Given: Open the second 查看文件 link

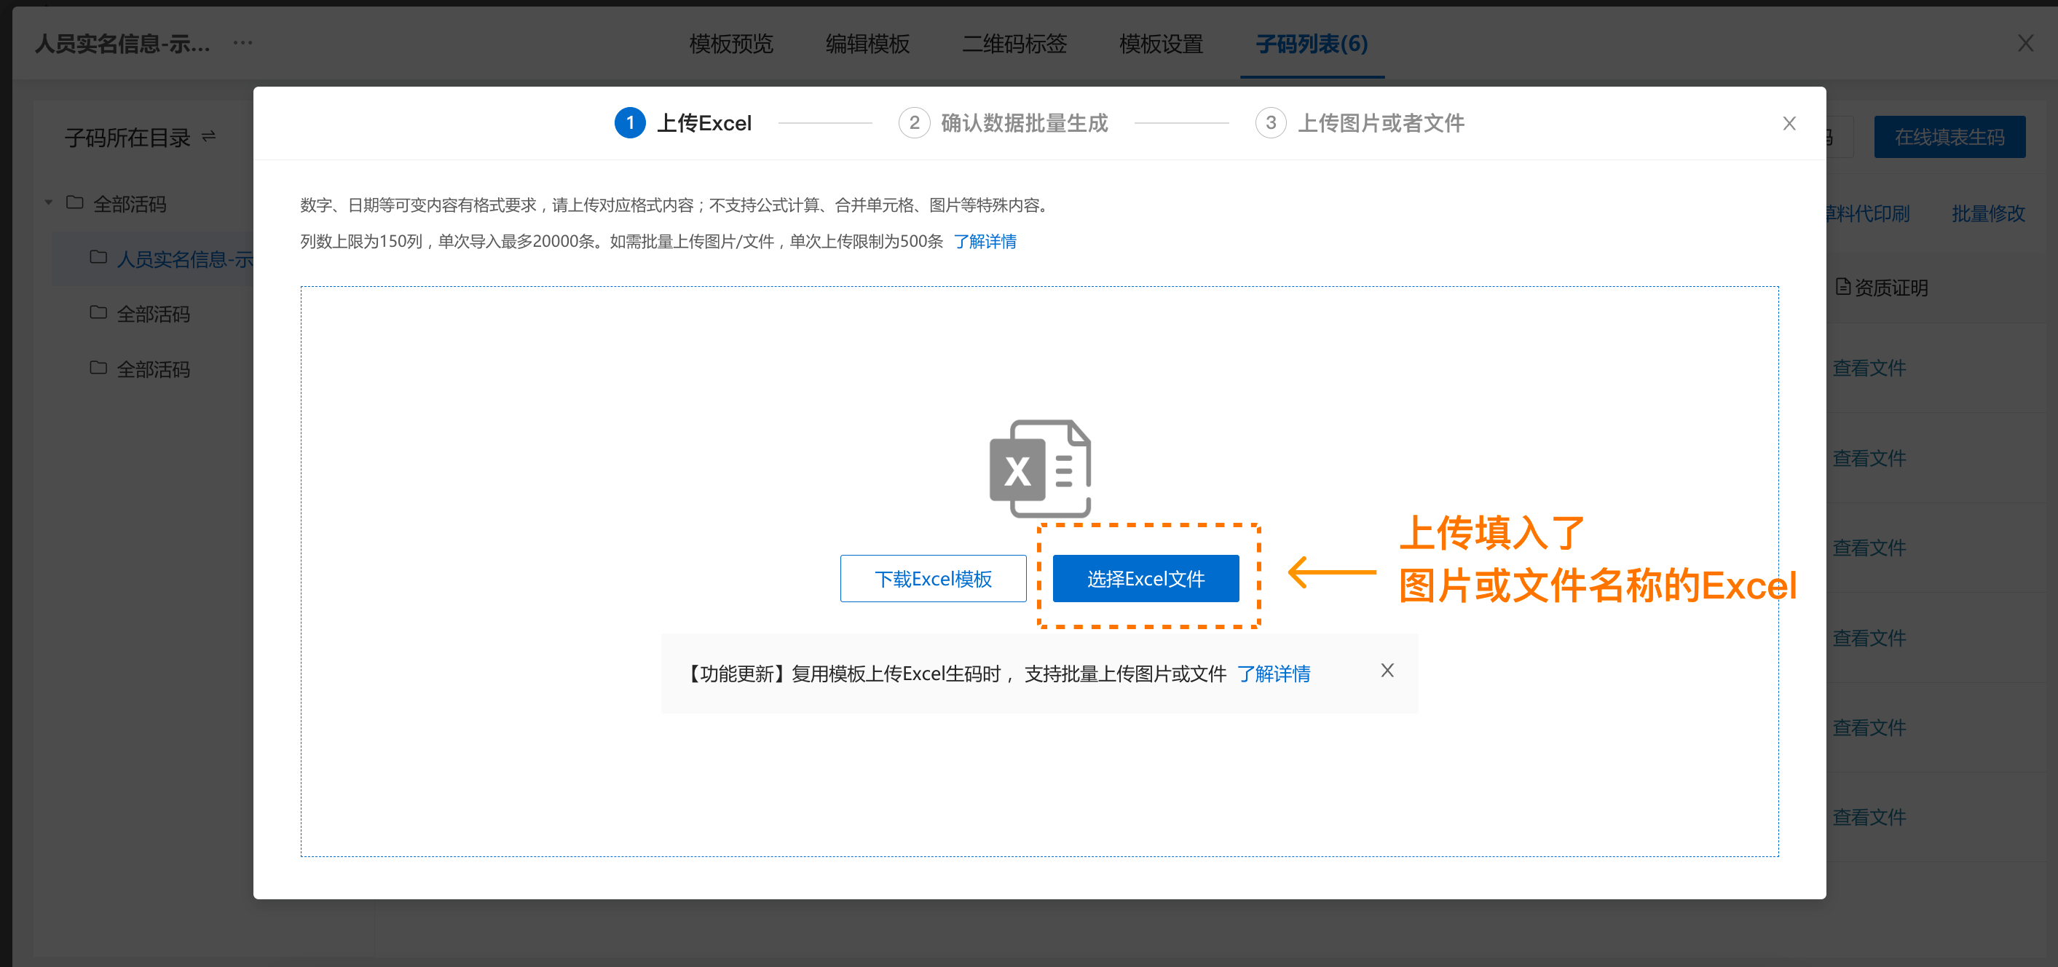Looking at the screenshot, I should point(1869,458).
